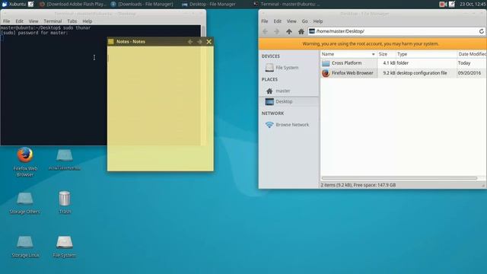The width and height of the screenshot is (487, 274).
Task: Click the 09/20/2016 date cell
Action: (469, 73)
